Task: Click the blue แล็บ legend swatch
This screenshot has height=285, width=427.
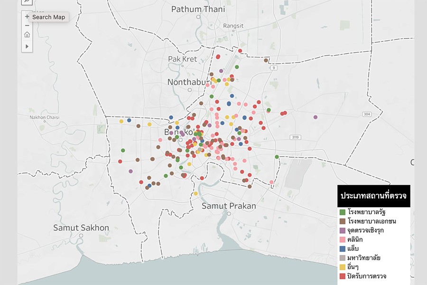Action: pyautogui.click(x=342, y=248)
